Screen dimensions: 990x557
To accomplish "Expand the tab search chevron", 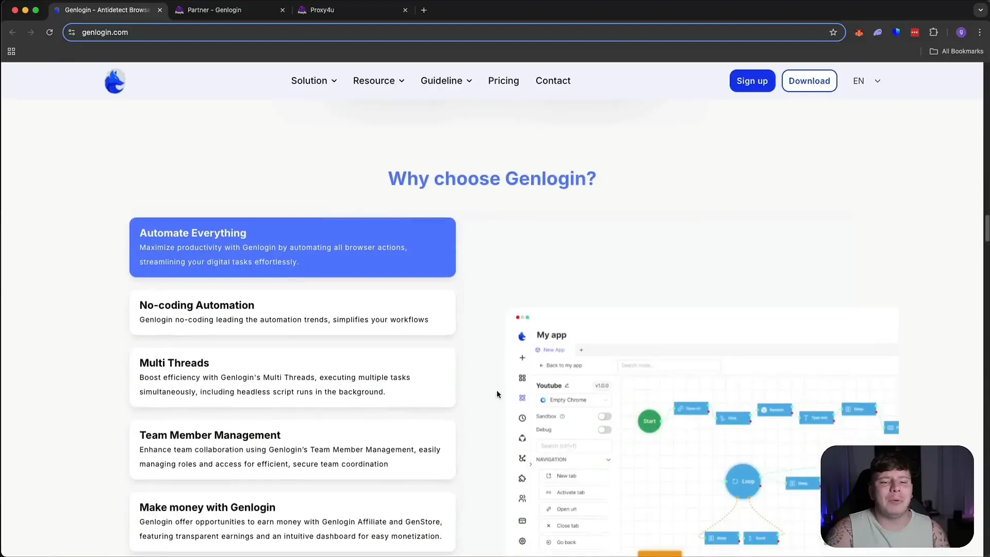I will tap(980, 10).
